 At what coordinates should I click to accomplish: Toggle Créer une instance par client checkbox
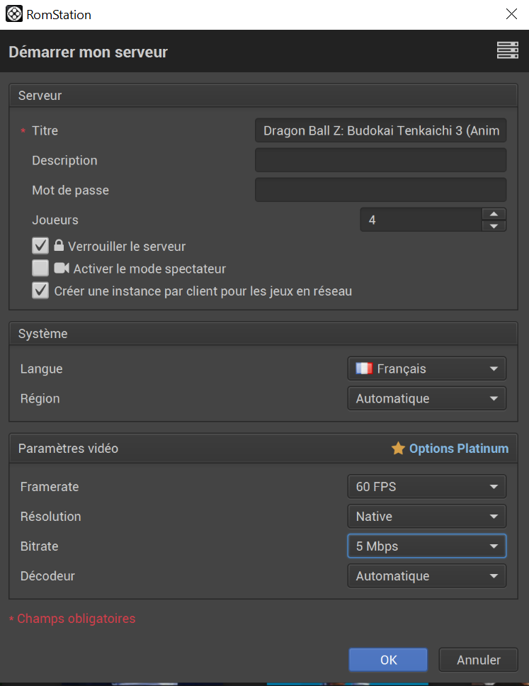(40, 291)
